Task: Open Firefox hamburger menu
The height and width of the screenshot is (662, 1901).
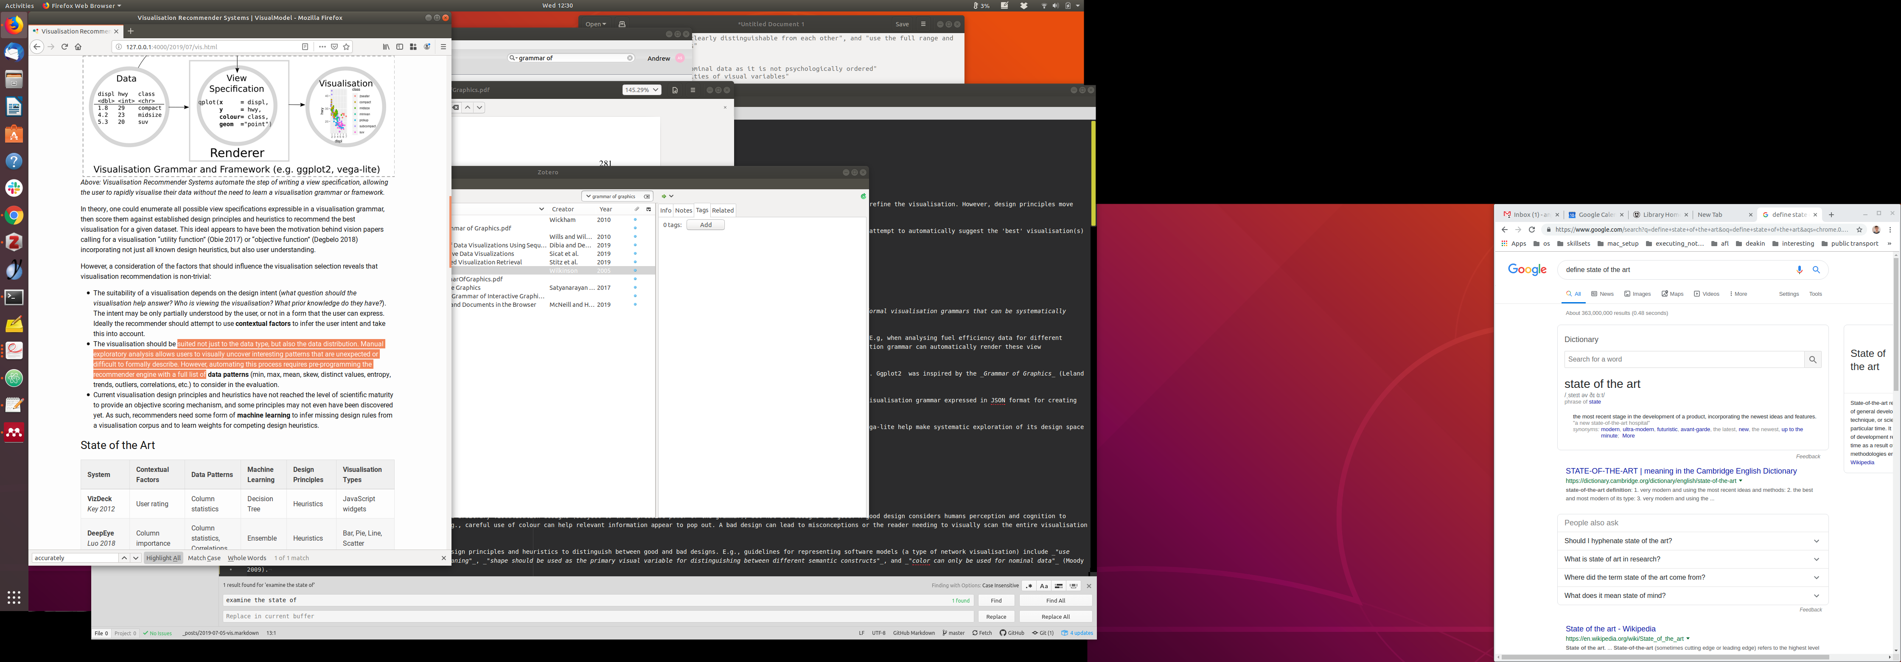Action: tap(443, 47)
